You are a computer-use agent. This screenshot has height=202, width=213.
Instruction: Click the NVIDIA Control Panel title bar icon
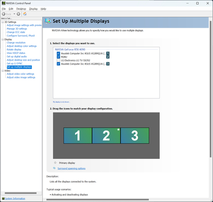point(3,3)
